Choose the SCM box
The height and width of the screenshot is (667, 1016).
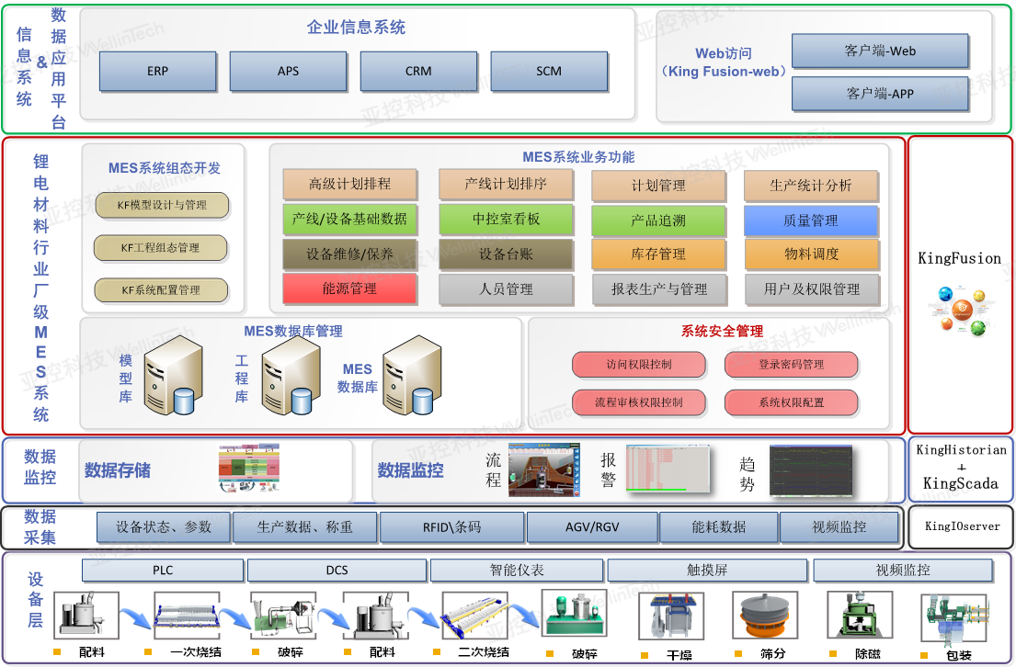[549, 72]
